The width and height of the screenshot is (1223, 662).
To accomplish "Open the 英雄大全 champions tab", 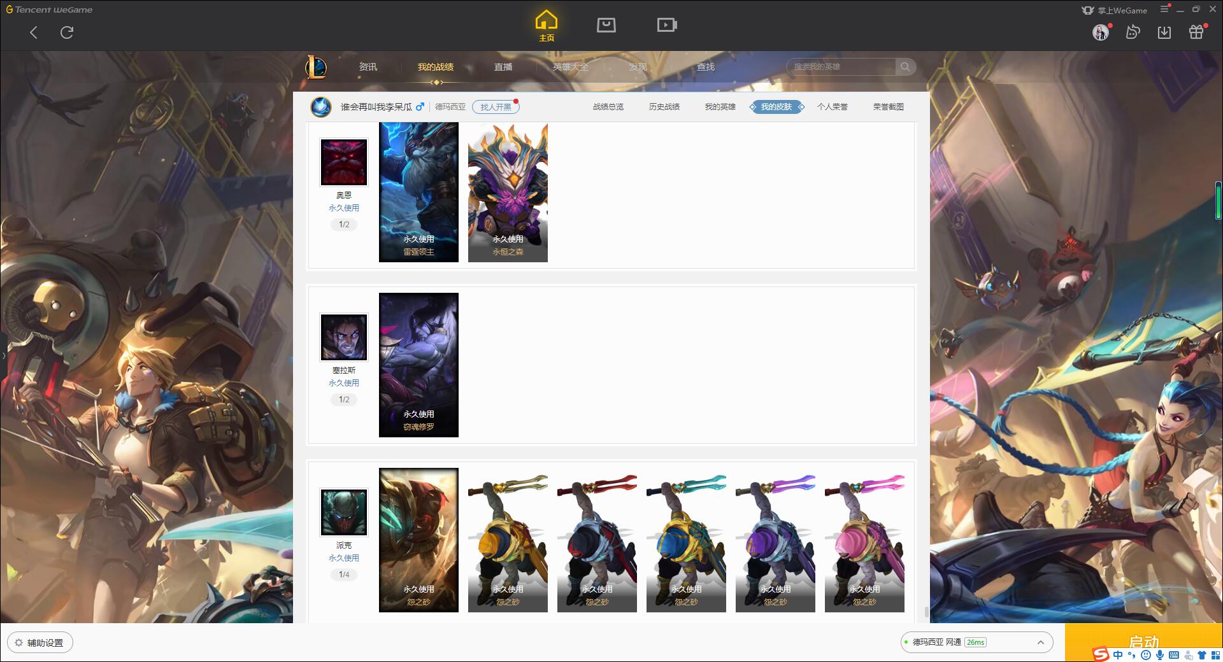I will (x=571, y=67).
